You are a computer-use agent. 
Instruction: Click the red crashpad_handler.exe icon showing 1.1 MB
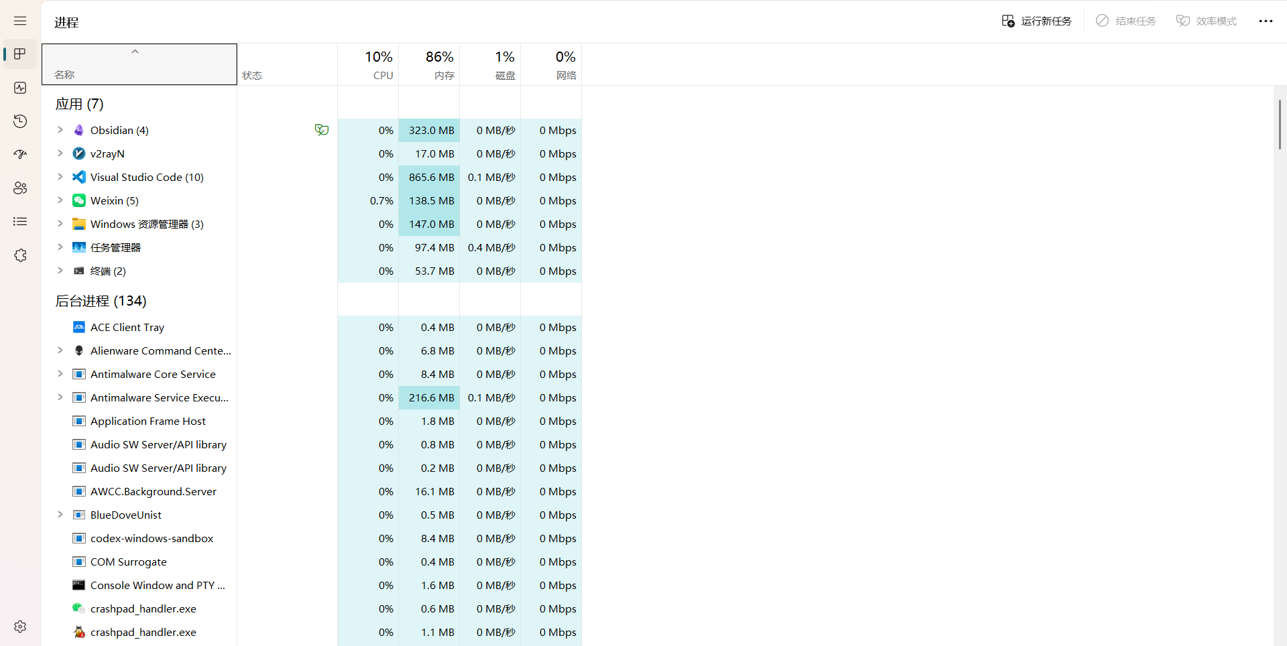tap(79, 632)
